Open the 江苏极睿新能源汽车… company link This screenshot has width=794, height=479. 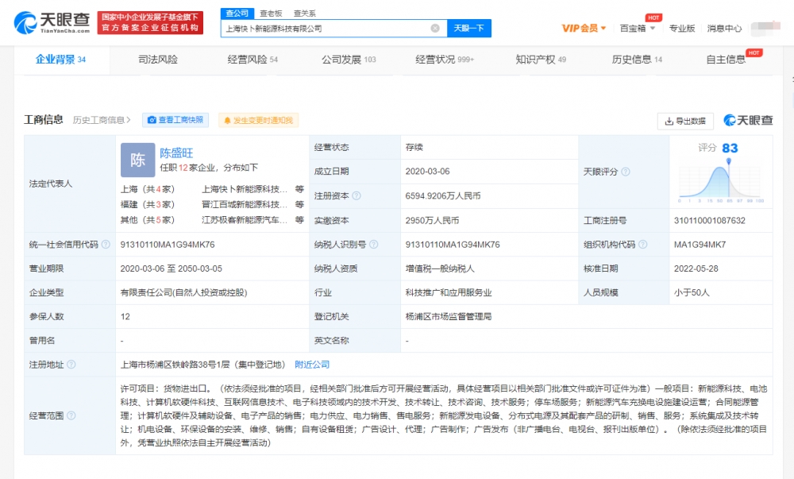tap(245, 220)
